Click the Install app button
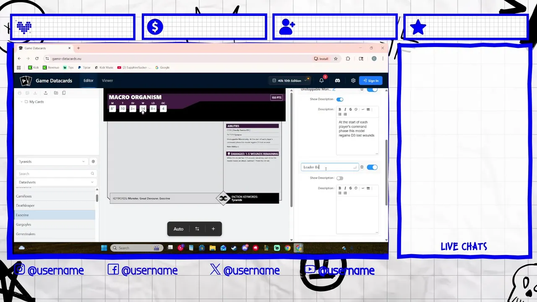537x302 pixels. (x=321, y=59)
